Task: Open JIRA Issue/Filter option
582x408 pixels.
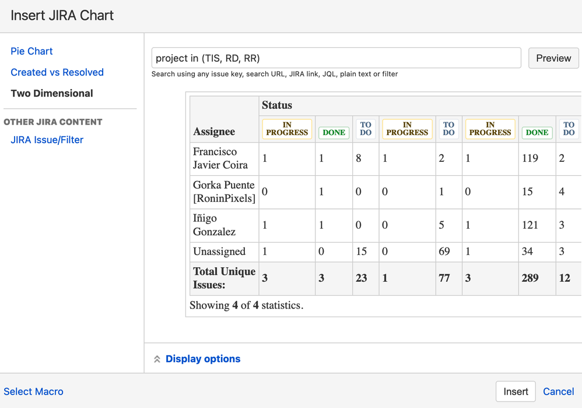Action: pyautogui.click(x=47, y=140)
